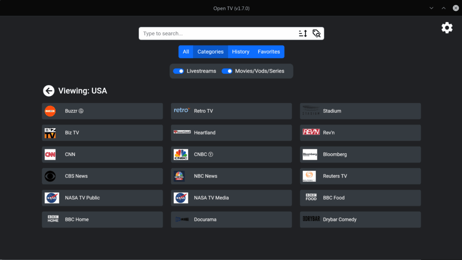Click the keyword search icon in search bar
This screenshot has height=260, width=462.
[317, 33]
